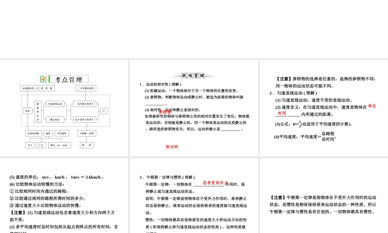Click the 平均速度 flowchart box
The width and height of the screenshot is (388, 233).
pos(62,133)
